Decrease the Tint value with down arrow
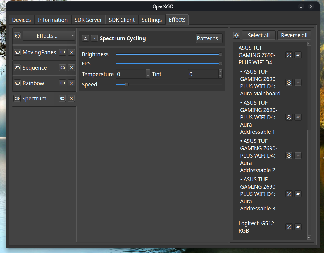Image resolution: width=324 pixels, height=253 pixels. pyautogui.click(x=220, y=76)
